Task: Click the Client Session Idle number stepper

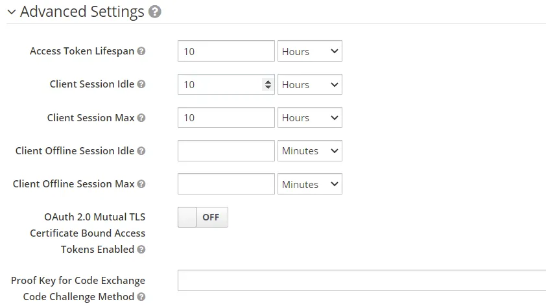Action: (267, 84)
